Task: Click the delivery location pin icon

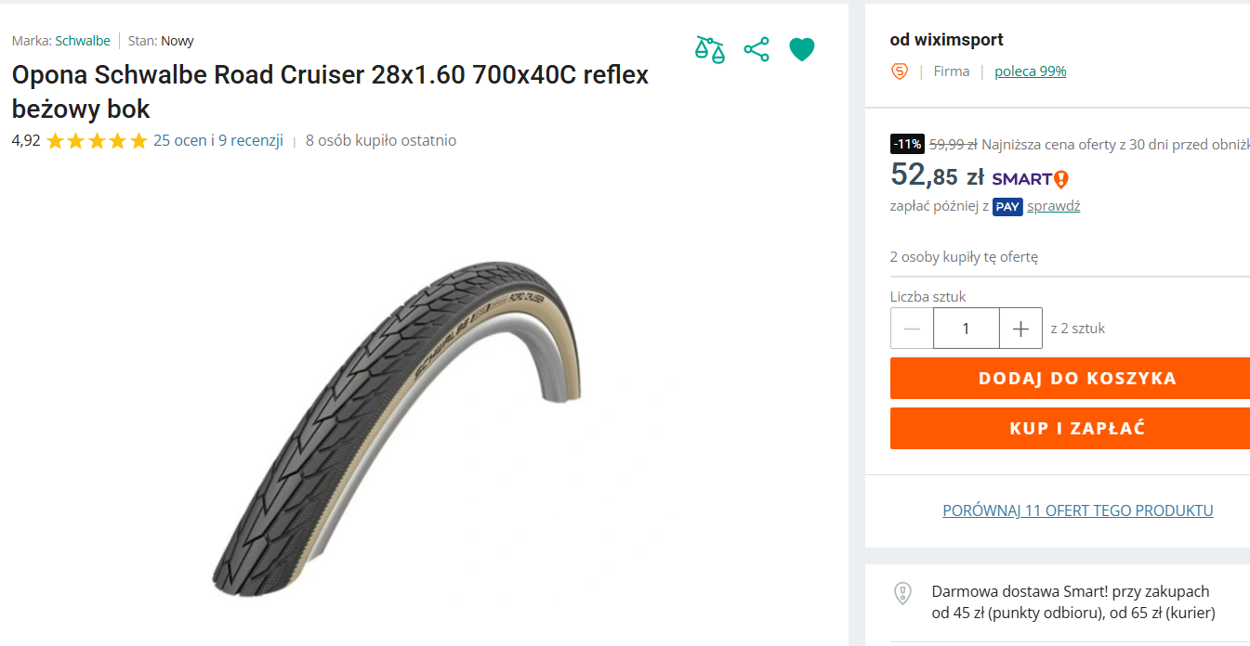Action: tap(902, 593)
